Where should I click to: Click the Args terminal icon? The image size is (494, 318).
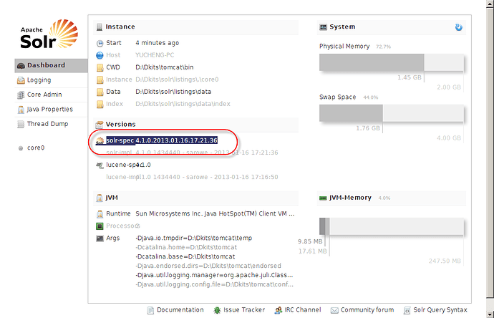pyautogui.click(x=100, y=238)
